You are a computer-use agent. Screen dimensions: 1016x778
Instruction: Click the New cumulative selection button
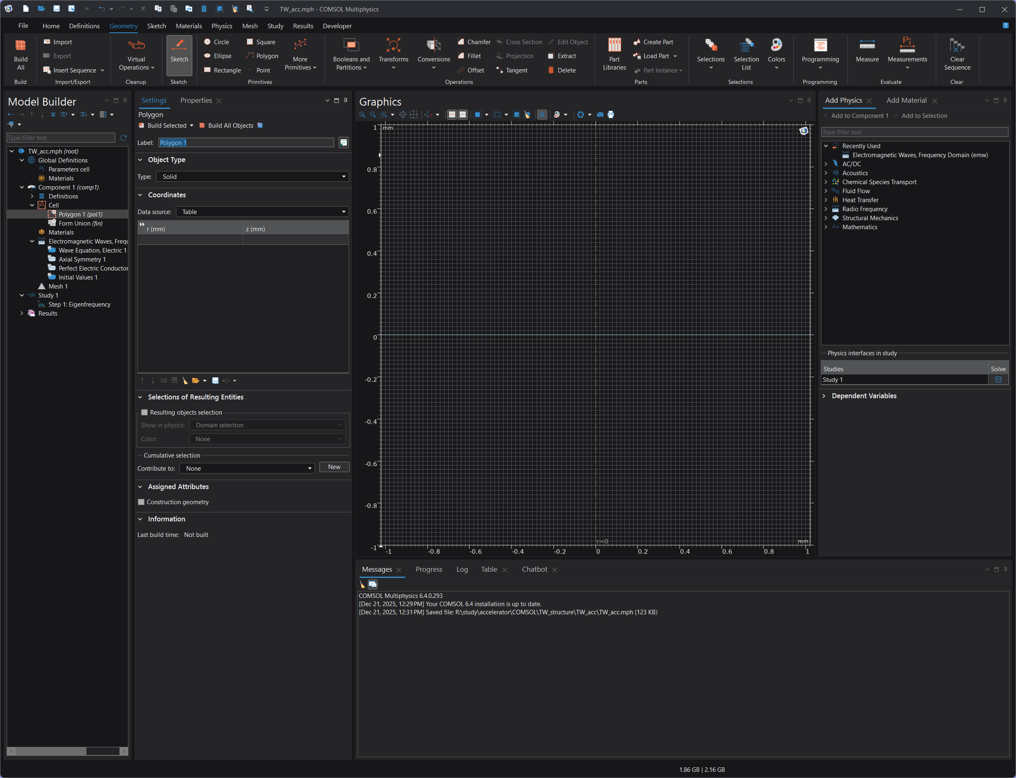click(334, 467)
